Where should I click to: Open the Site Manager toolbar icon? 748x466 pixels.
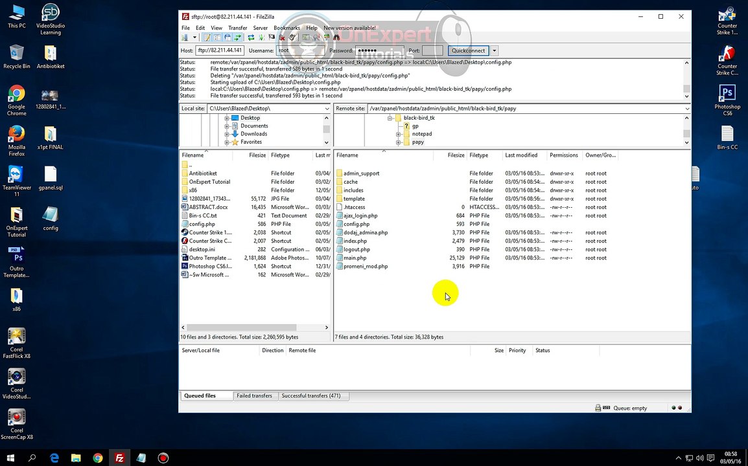185,37
